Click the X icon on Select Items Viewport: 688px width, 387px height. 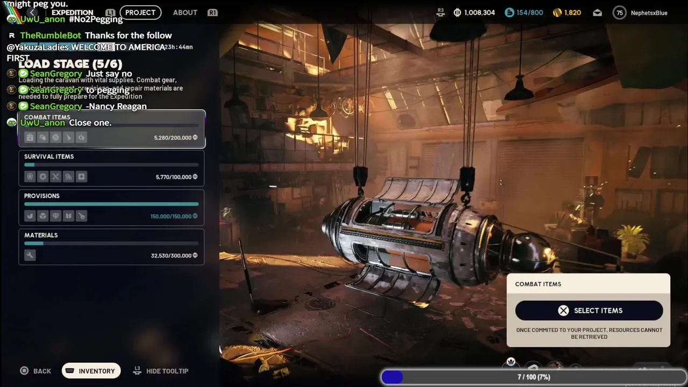click(563, 311)
